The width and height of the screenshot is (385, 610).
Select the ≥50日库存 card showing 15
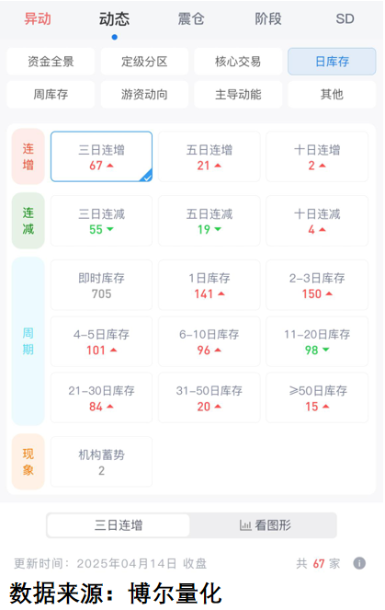pos(317,397)
